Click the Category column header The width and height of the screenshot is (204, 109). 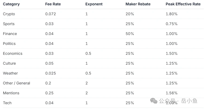pos(11,4)
